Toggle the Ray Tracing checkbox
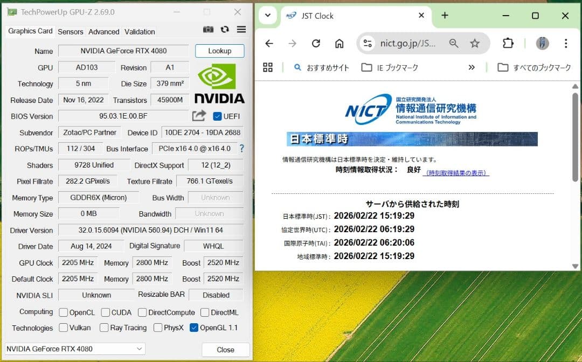The width and height of the screenshot is (582, 362). (x=104, y=328)
